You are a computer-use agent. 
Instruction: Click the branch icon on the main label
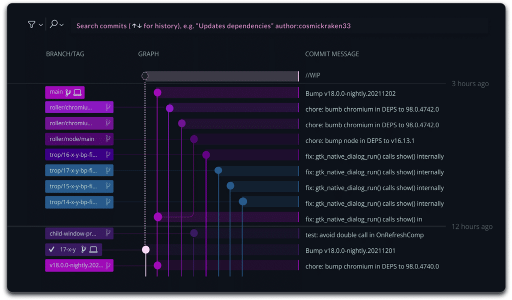[67, 92]
